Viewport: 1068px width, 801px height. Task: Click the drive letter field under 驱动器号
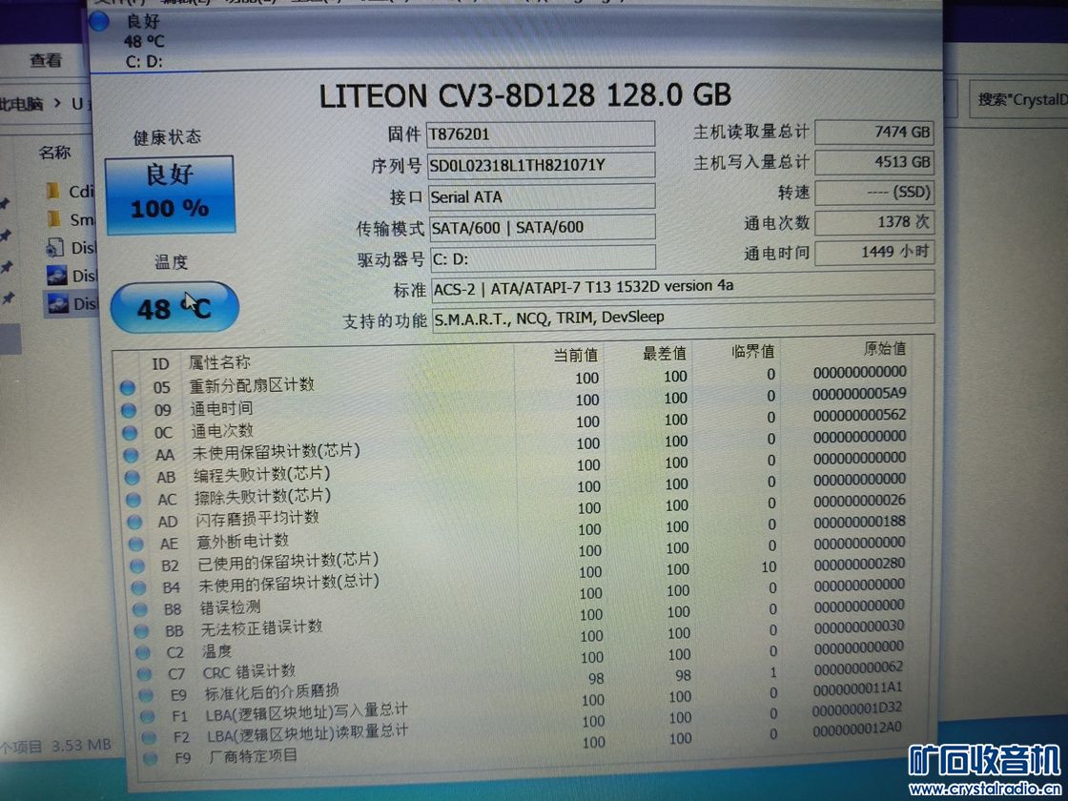coord(542,258)
